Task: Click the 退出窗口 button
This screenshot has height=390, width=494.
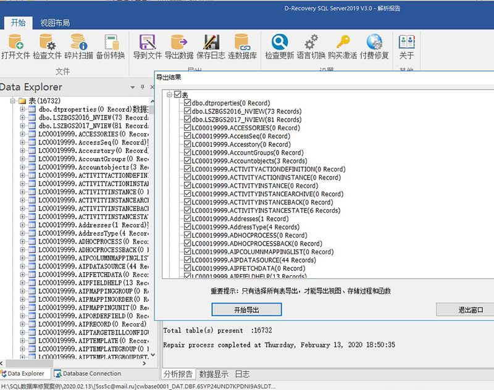Action: point(465,310)
